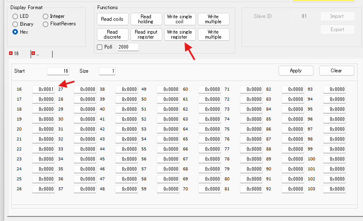Edit the value field for register 27

coord(85,89)
